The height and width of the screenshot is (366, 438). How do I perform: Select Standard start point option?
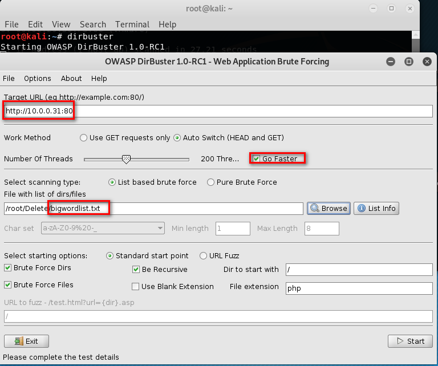(x=109, y=256)
